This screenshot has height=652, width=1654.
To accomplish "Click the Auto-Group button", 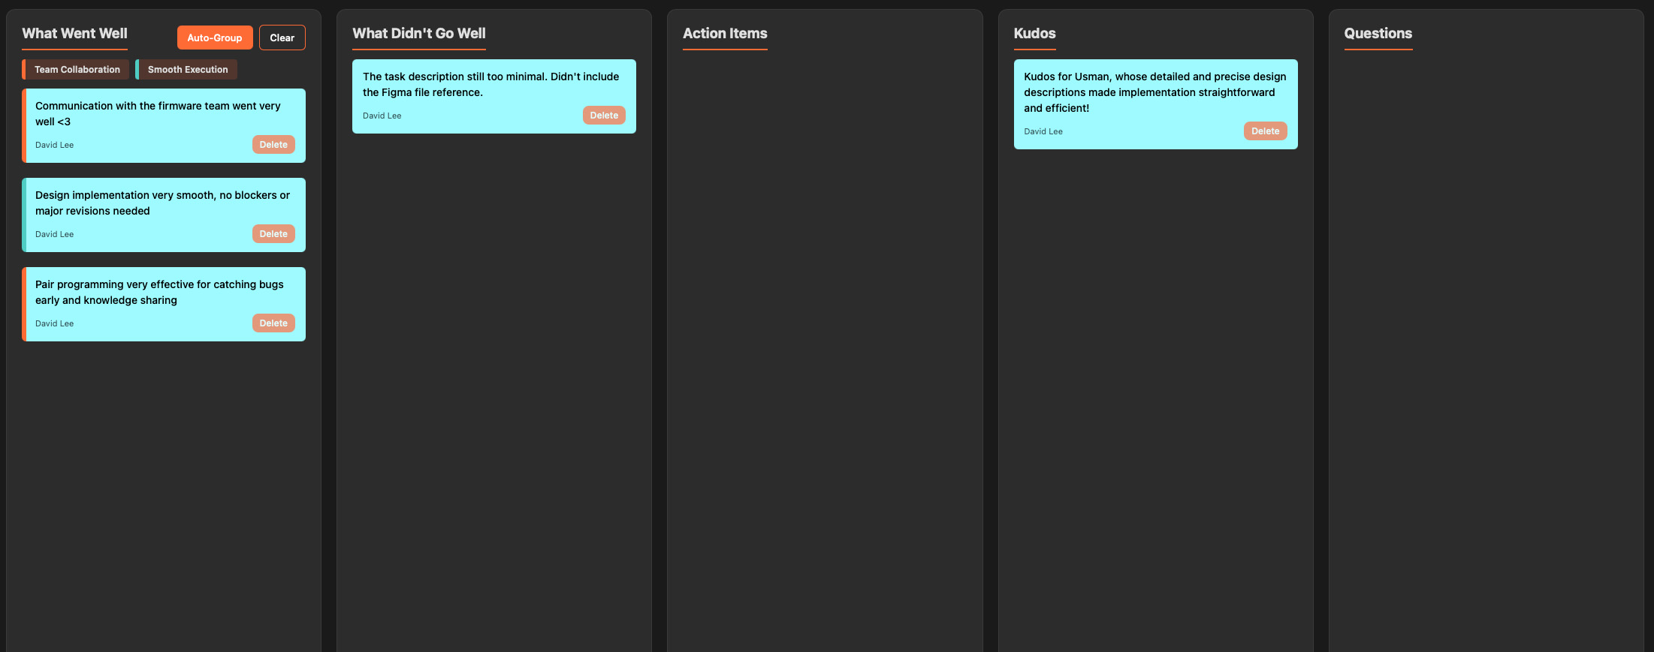I will click(215, 38).
